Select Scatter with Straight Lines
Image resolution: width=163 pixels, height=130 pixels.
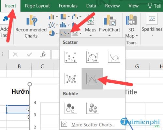click(92, 78)
